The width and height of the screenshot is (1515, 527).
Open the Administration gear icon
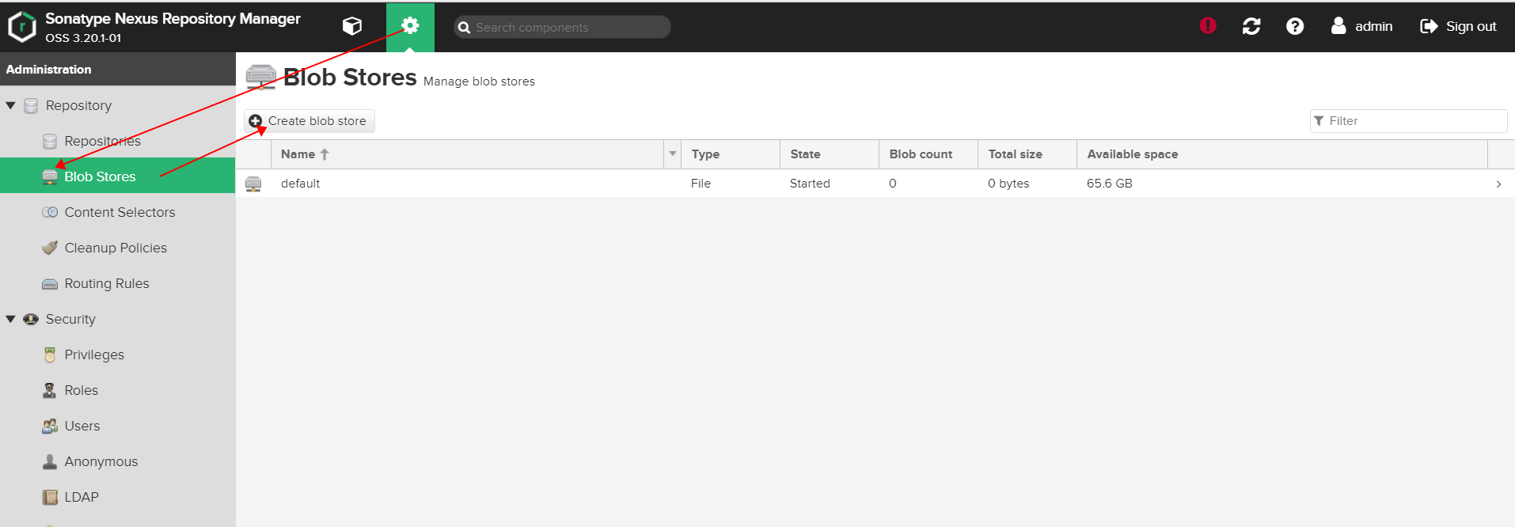pyautogui.click(x=410, y=26)
